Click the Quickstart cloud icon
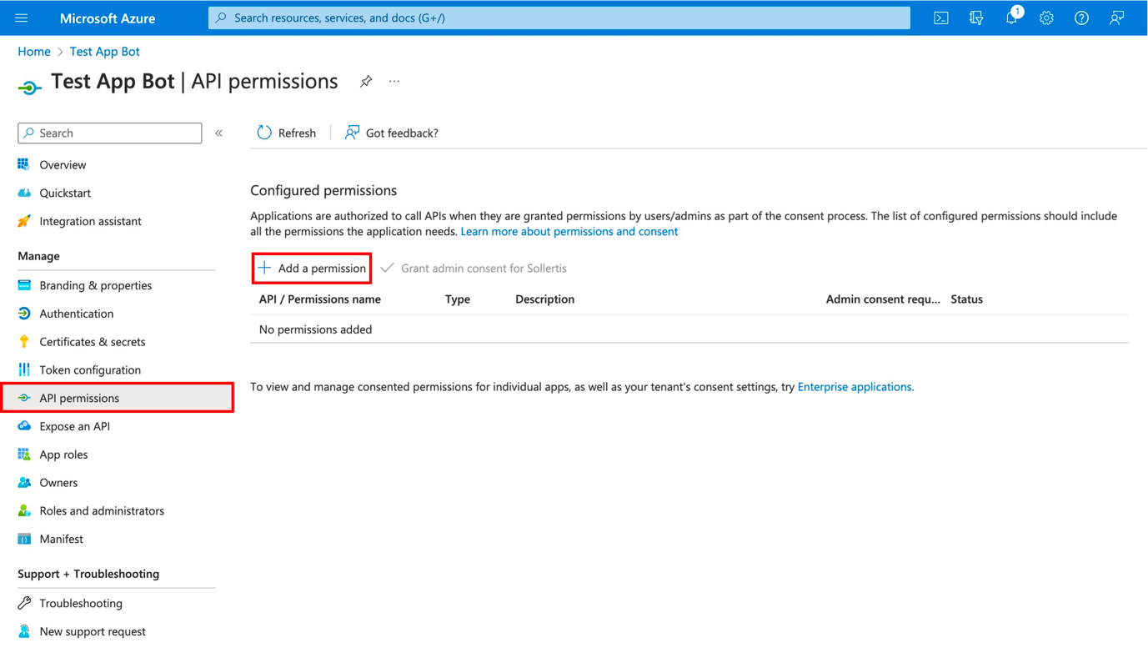1148x658 pixels. tap(24, 193)
